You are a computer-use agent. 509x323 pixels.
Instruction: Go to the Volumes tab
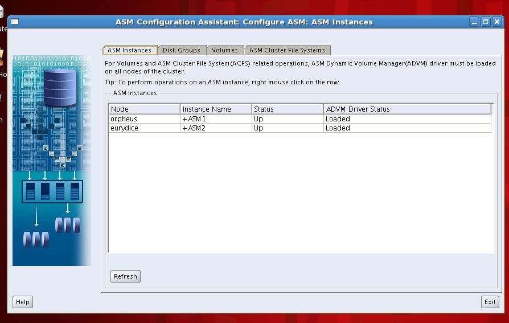(x=225, y=50)
